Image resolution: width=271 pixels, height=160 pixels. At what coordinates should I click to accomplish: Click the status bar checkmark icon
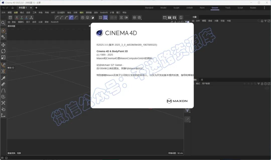tap(6, 158)
